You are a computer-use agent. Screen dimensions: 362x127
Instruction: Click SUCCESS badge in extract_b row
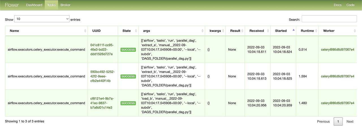(128, 76)
